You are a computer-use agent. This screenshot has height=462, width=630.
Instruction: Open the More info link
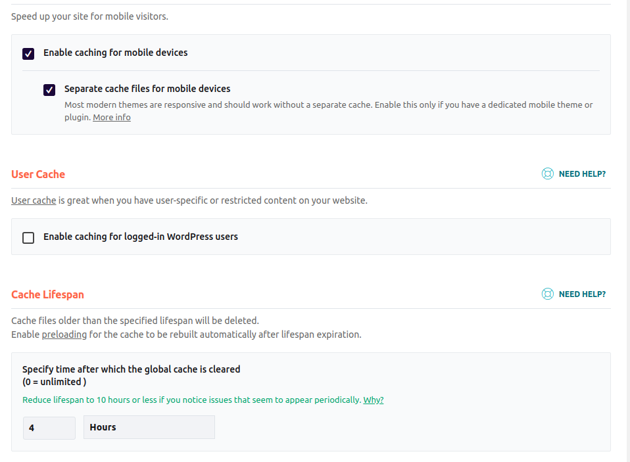[111, 117]
